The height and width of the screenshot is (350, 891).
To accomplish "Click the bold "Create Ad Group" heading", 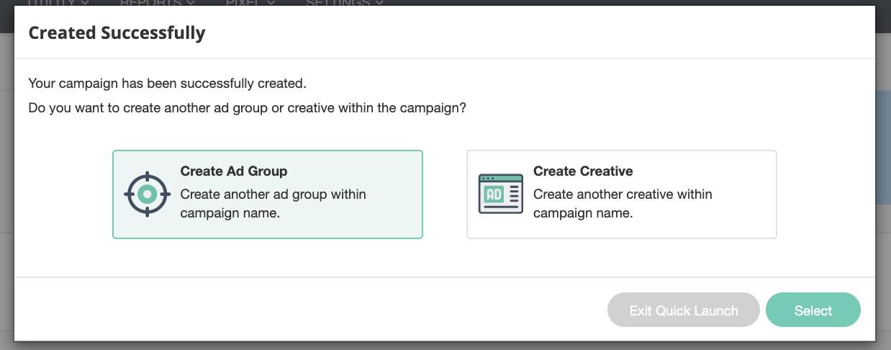I will pos(233,171).
